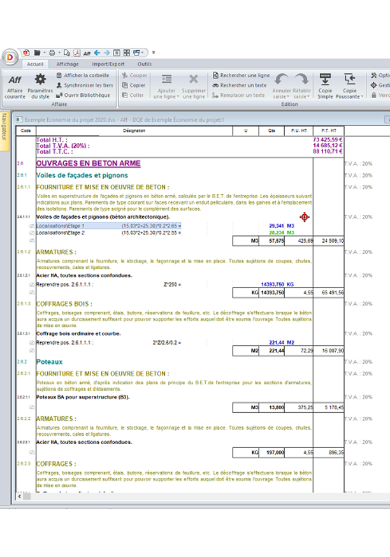Select the OUVRAGES EN BETON ARME heading

point(88,164)
